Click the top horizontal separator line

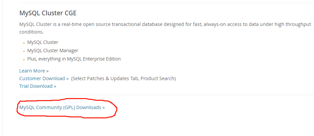pyautogui.click(x=166, y=3)
